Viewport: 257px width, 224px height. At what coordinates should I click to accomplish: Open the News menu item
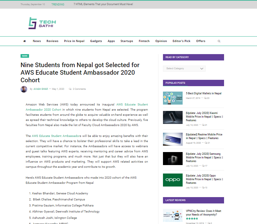[37, 41]
